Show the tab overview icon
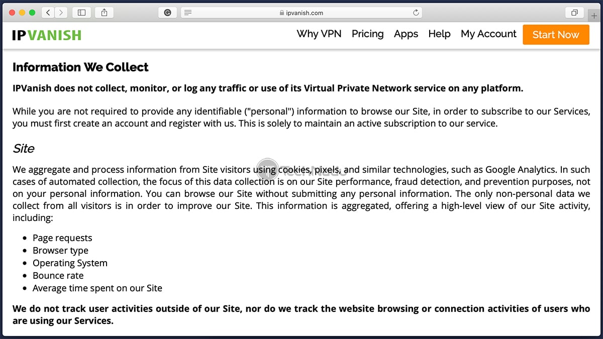 pyautogui.click(x=575, y=13)
